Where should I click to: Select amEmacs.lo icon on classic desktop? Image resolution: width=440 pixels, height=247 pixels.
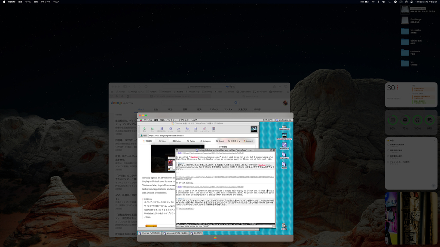point(284,146)
